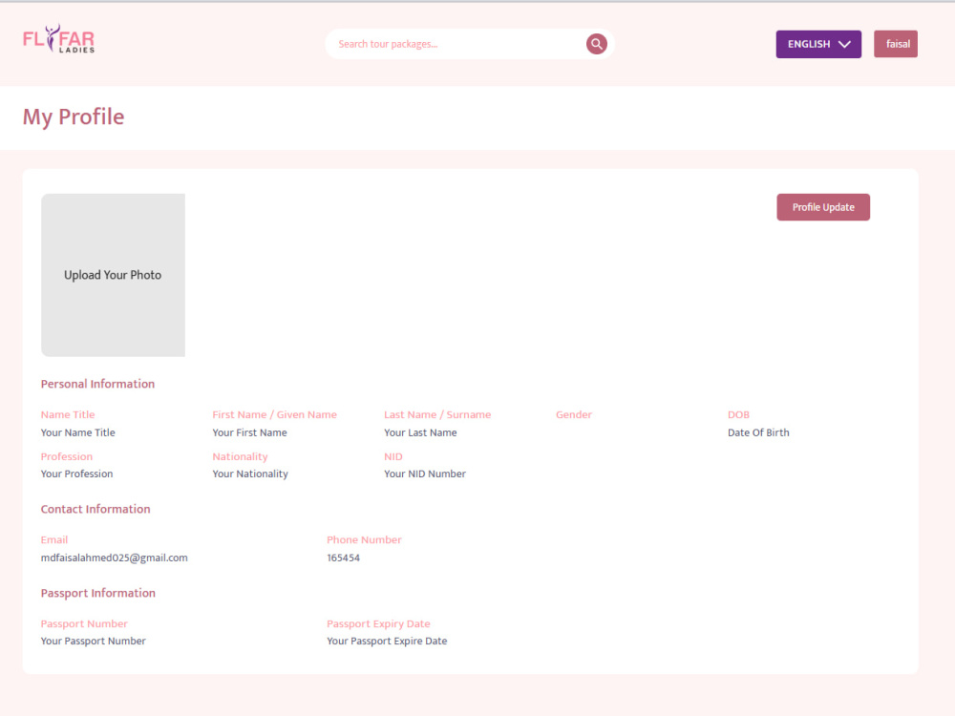Select the Your NID Number value
This screenshot has width=955, height=716.
click(x=425, y=474)
